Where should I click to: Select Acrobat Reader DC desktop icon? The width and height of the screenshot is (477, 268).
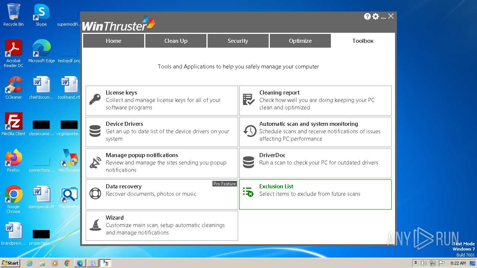[x=13, y=54]
